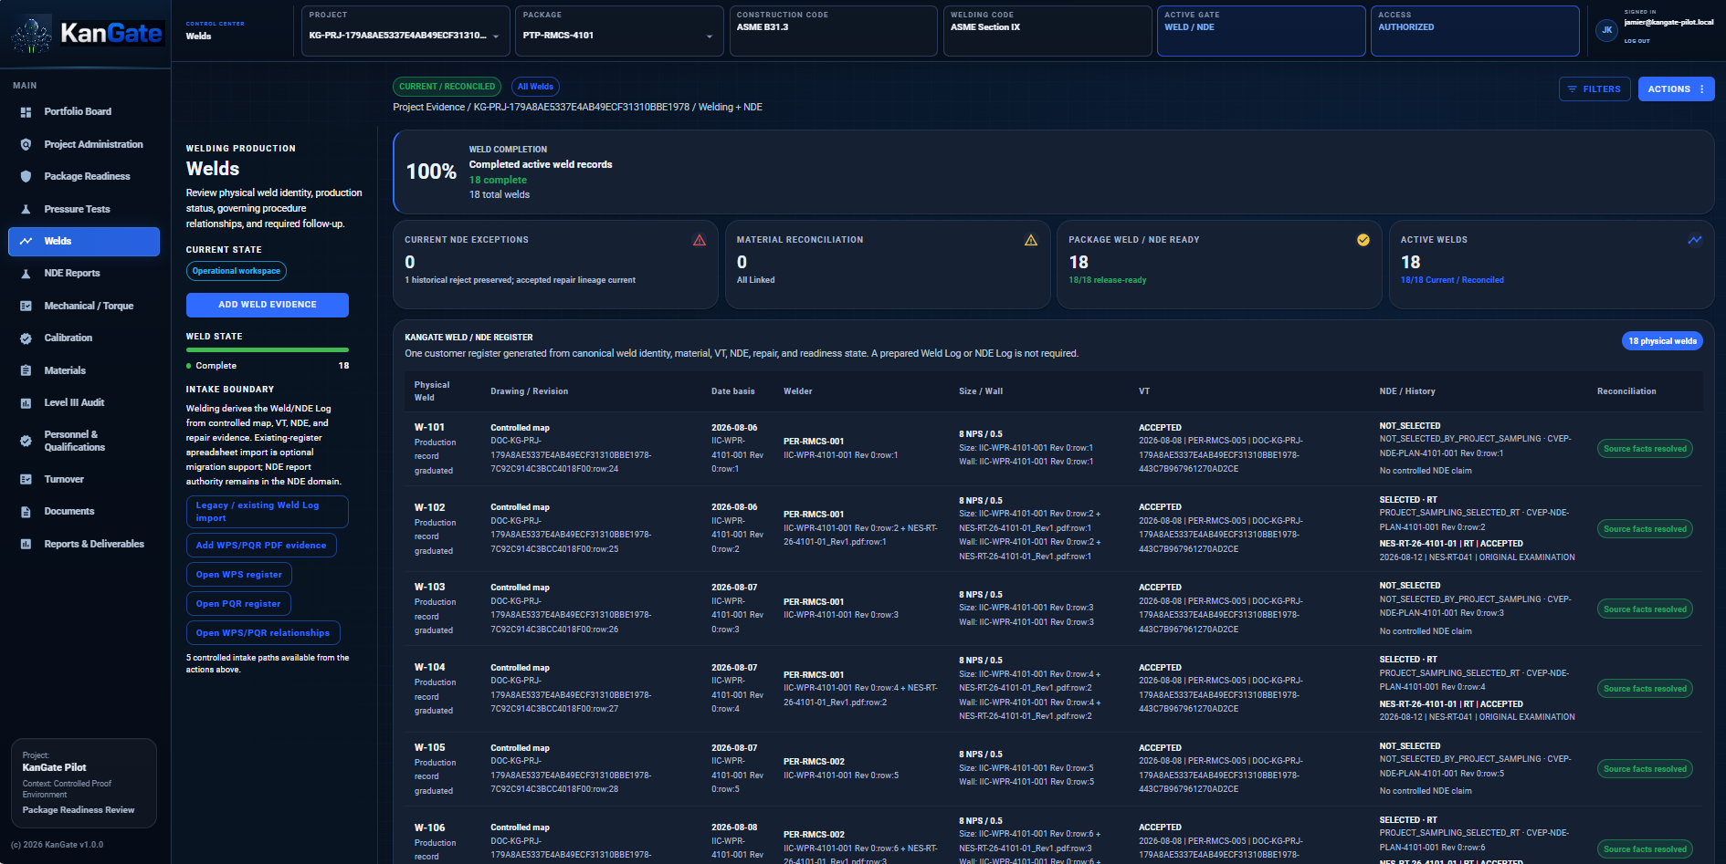Viewport: 1726px width, 864px height.
Task: Click 18/18 release-ready text
Action: (1108, 280)
